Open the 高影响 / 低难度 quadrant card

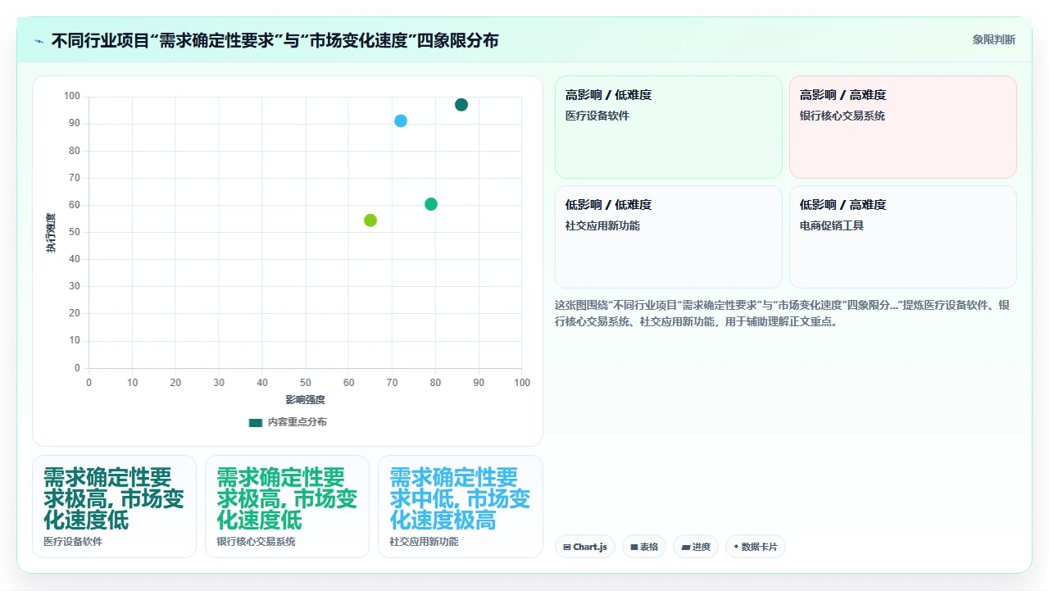click(669, 127)
